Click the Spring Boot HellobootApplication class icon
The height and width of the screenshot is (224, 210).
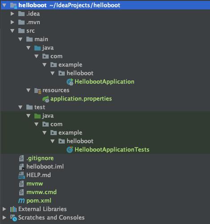coord(70,82)
